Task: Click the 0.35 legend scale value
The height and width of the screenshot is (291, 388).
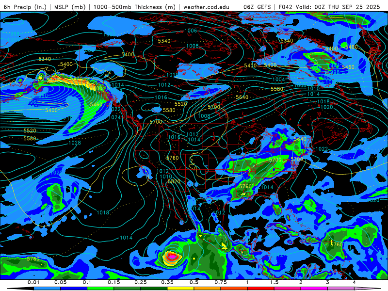Action: coord(167,282)
